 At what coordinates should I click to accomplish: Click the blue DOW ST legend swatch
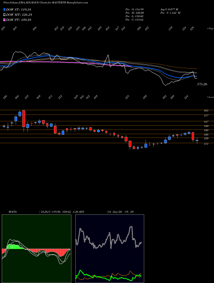[x=5, y=9]
